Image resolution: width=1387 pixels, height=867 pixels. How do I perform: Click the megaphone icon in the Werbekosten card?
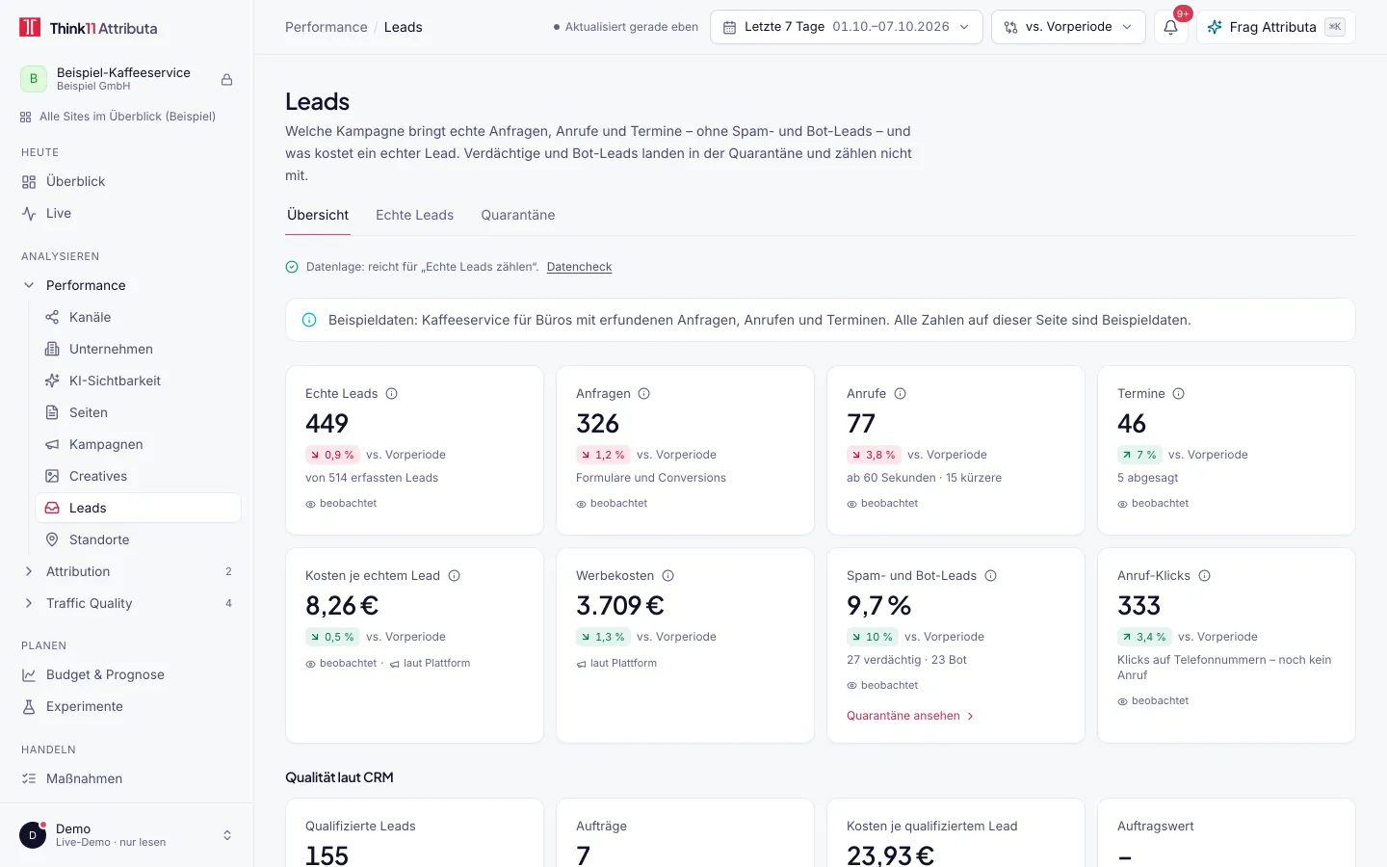[x=582, y=664]
